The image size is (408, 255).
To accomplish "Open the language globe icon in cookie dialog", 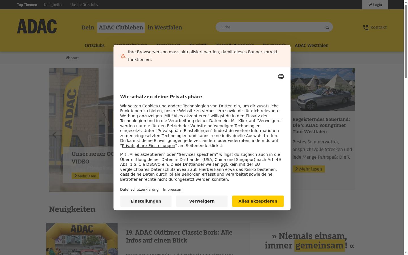I will pyautogui.click(x=281, y=76).
